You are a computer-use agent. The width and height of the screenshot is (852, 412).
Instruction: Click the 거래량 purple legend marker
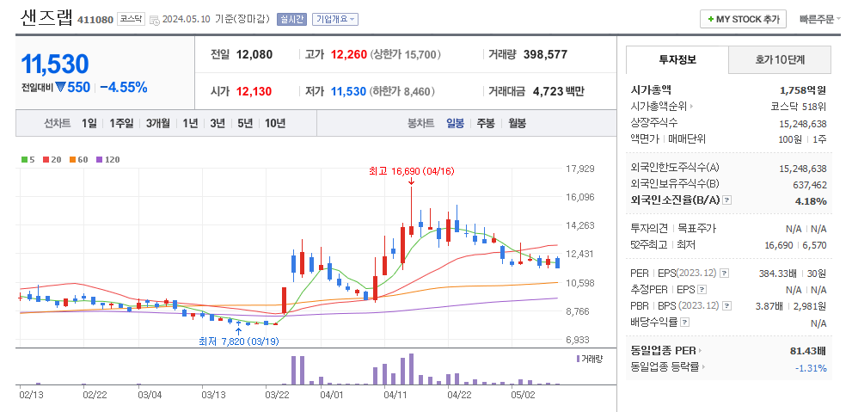(578, 358)
